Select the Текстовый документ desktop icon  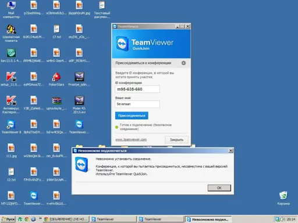pos(102,10)
